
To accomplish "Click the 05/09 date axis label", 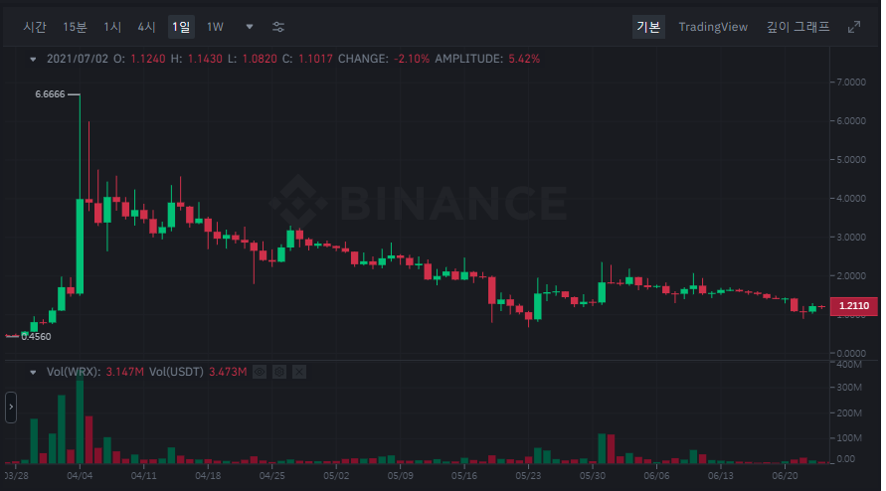I will [400, 476].
